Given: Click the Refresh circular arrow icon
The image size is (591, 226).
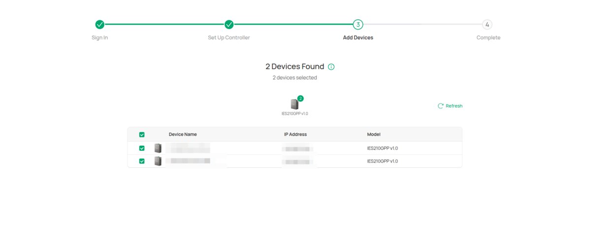Looking at the screenshot, I should pos(441,106).
